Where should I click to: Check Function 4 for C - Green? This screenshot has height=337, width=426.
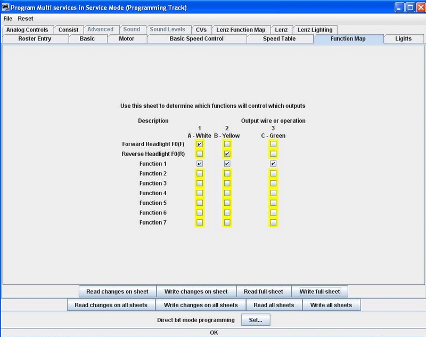click(273, 193)
